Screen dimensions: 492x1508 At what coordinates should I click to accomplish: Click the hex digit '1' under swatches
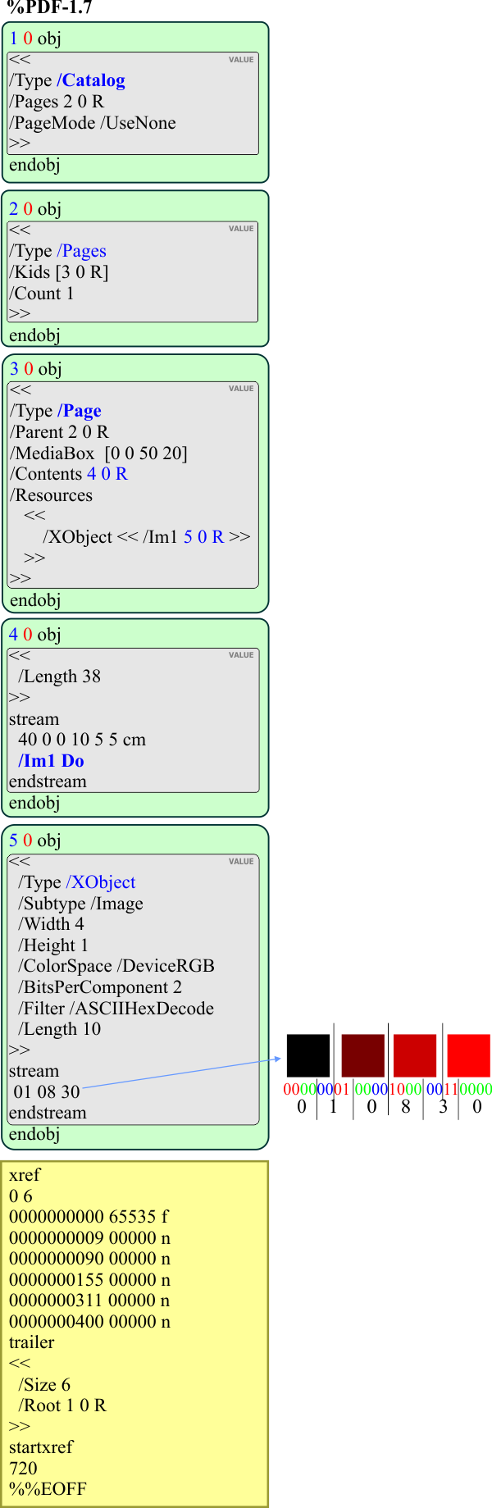pyautogui.click(x=333, y=1107)
